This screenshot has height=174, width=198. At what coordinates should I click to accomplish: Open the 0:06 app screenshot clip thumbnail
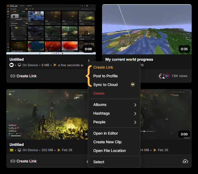tap(51, 29)
